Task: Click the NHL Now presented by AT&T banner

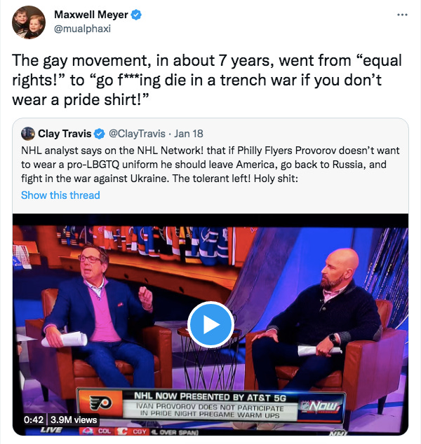Action: point(210,397)
